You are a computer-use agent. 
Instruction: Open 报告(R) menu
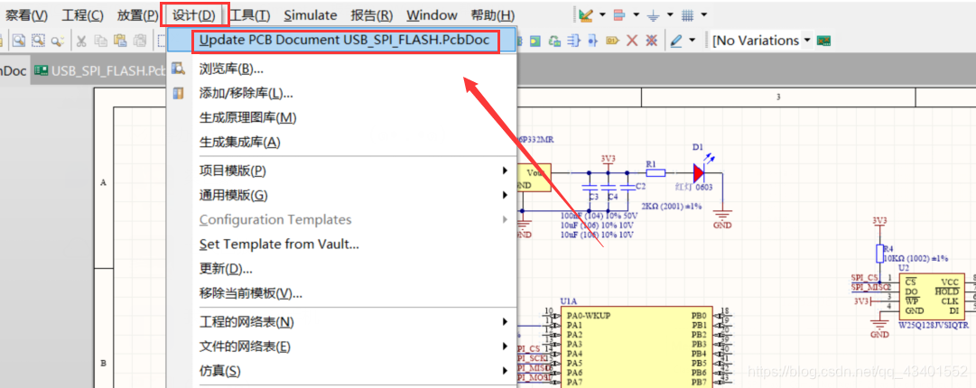pyautogui.click(x=372, y=15)
